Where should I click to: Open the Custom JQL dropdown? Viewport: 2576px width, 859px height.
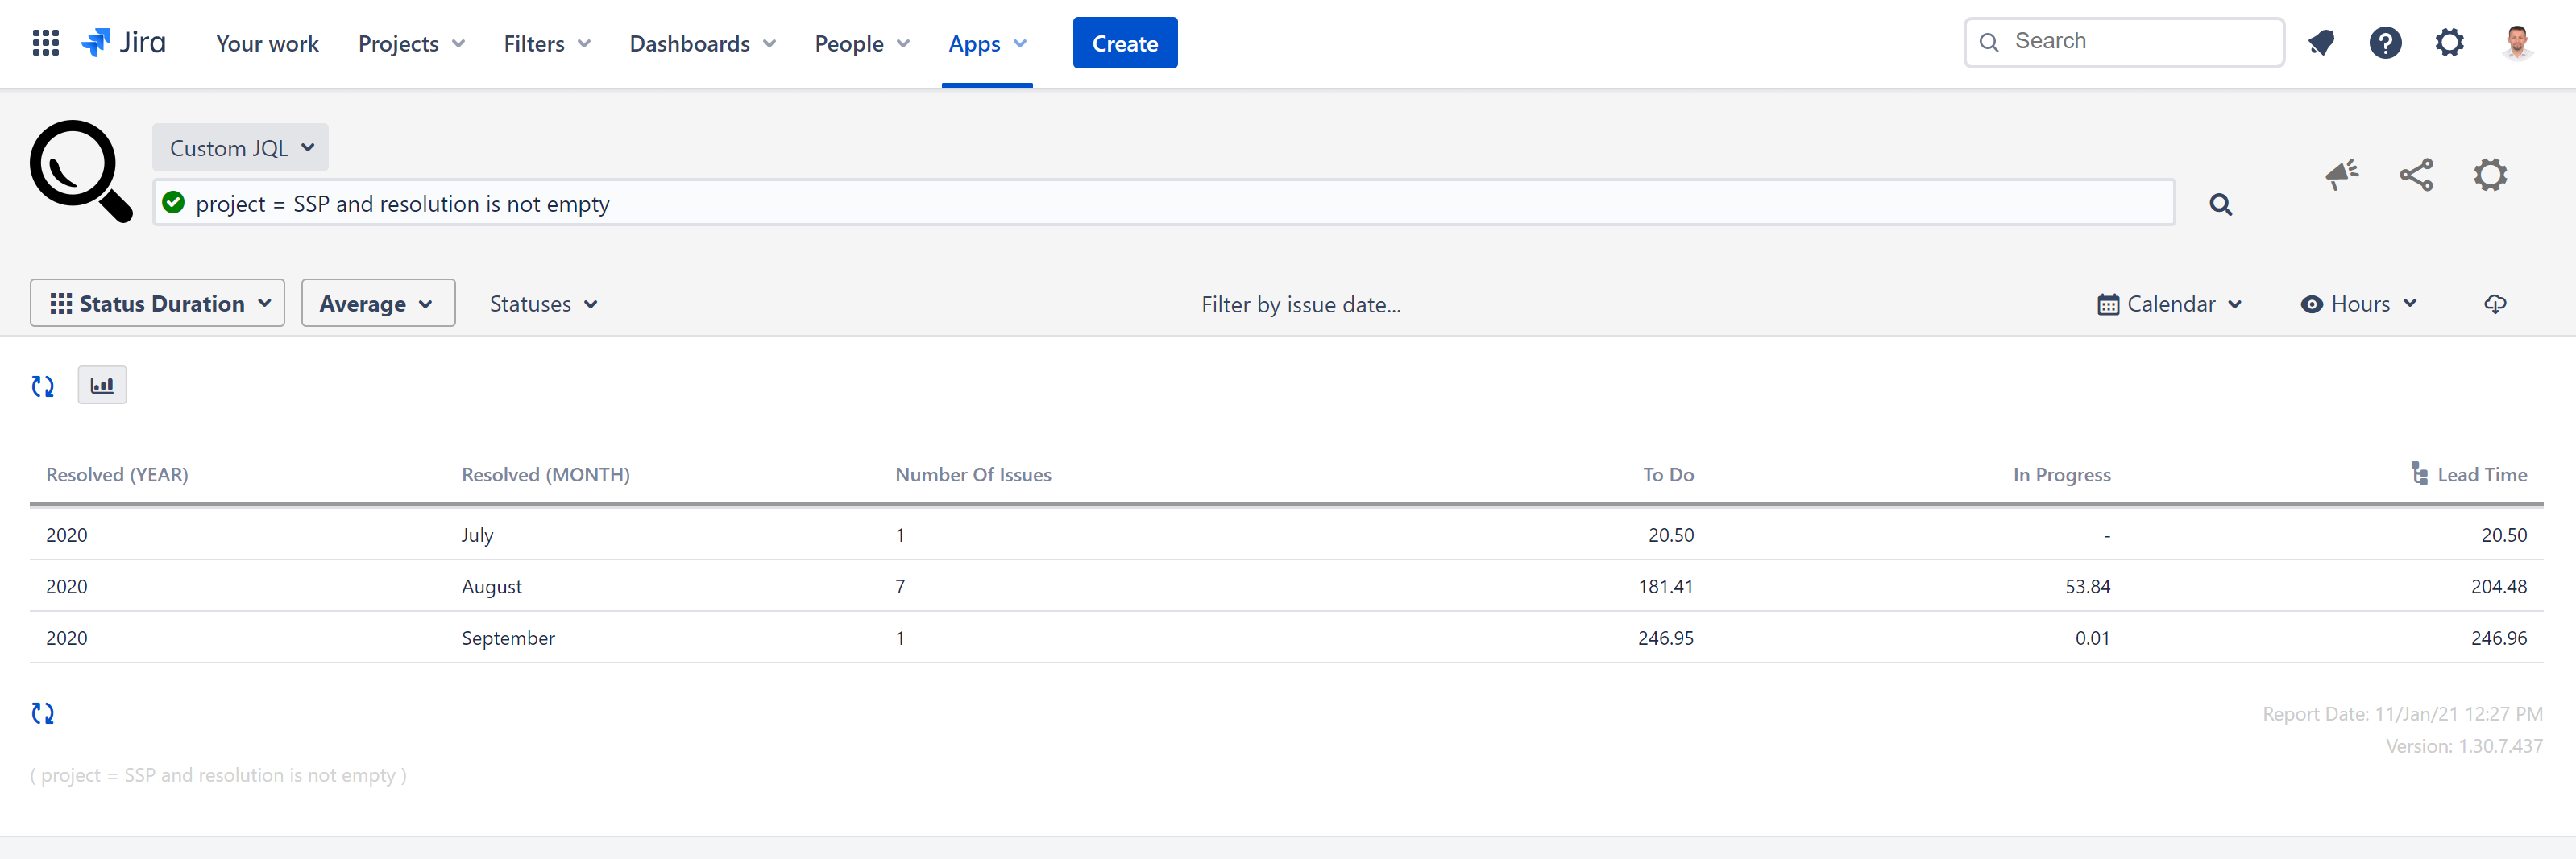(240, 147)
